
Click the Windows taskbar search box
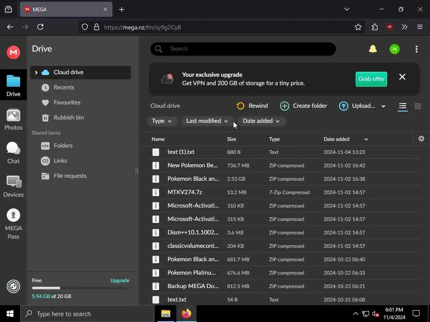87,314
